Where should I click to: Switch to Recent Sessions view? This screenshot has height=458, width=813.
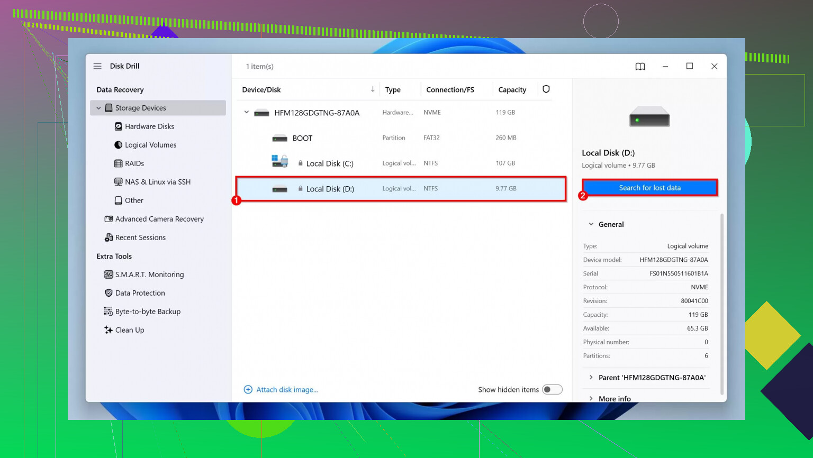click(140, 237)
